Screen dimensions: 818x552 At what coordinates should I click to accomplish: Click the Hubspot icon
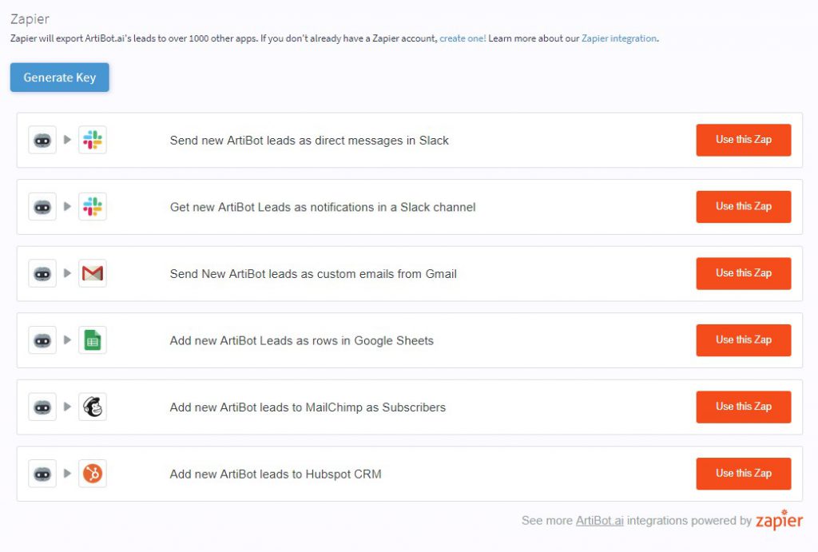pos(93,474)
